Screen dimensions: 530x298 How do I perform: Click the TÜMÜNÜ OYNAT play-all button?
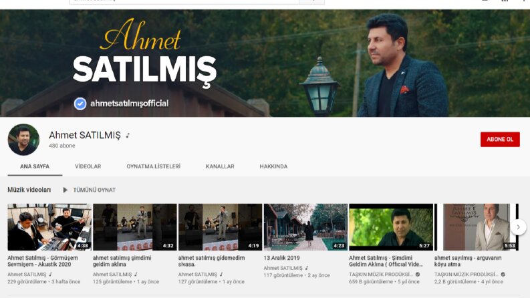pyautogui.click(x=90, y=190)
